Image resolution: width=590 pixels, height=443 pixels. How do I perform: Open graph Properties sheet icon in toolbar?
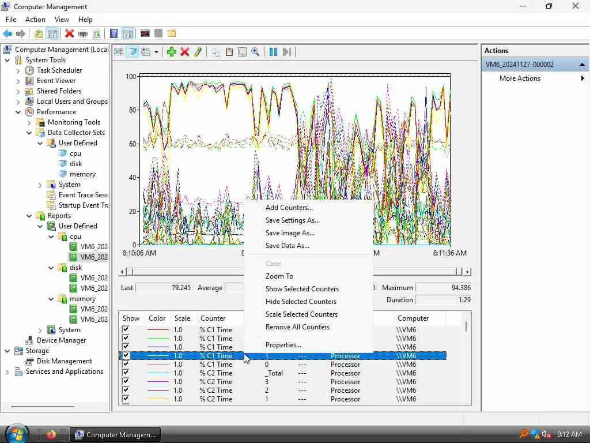coord(243,51)
